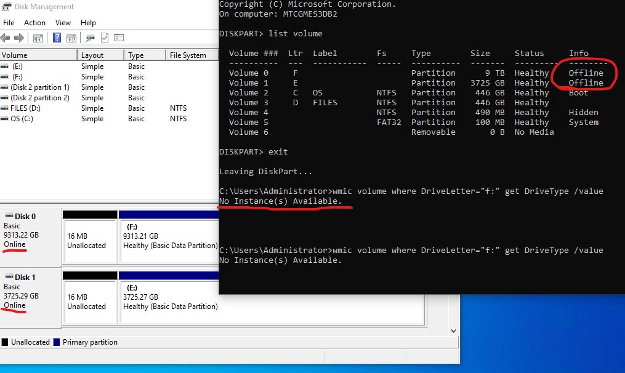Click Volume 1 row in diskpart output
The width and height of the screenshot is (625, 373).
(x=416, y=83)
